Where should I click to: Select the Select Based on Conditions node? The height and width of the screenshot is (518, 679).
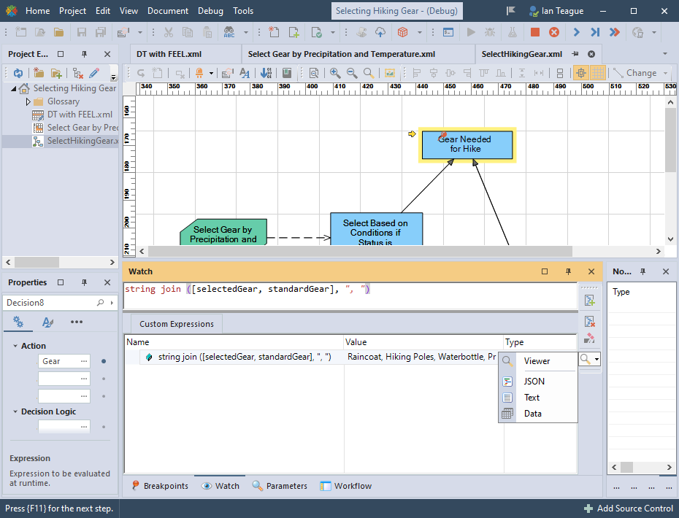[376, 229]
